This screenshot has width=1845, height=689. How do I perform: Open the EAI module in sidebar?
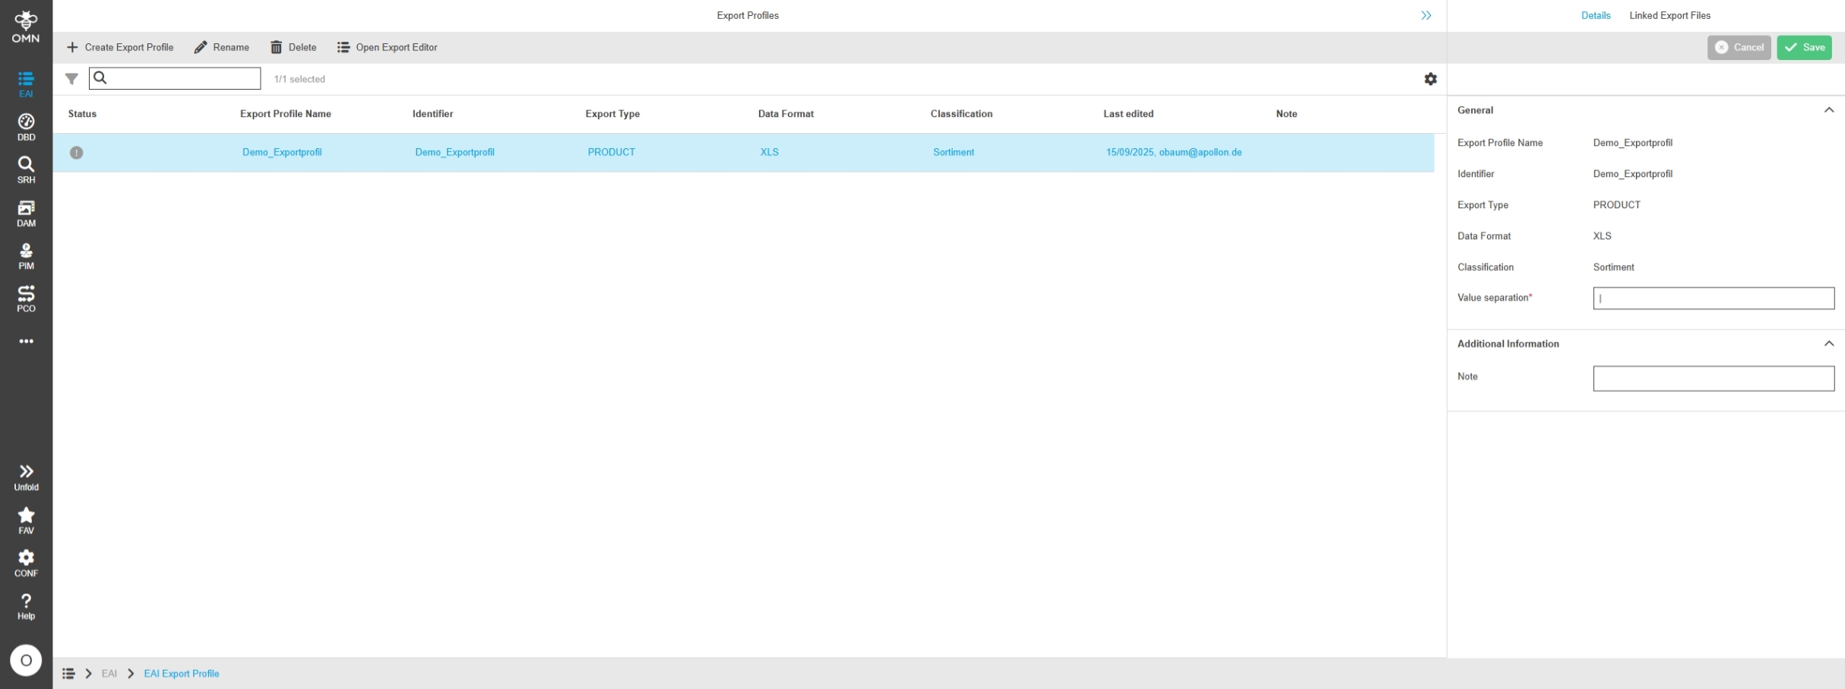pyautogui.click(x=26, y=84)
